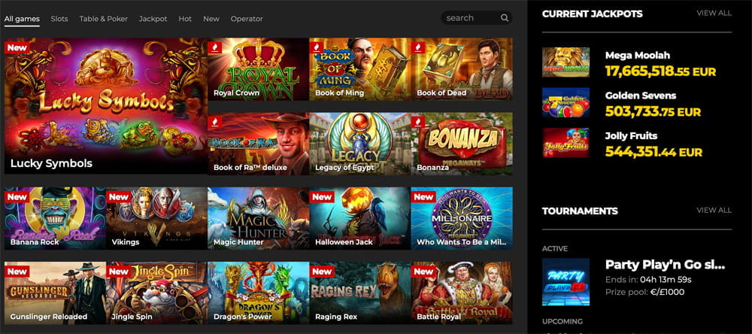Screen dimensions: 752x334
Task: Click the red badge on Bonanza tile
Action: [418, 123]
